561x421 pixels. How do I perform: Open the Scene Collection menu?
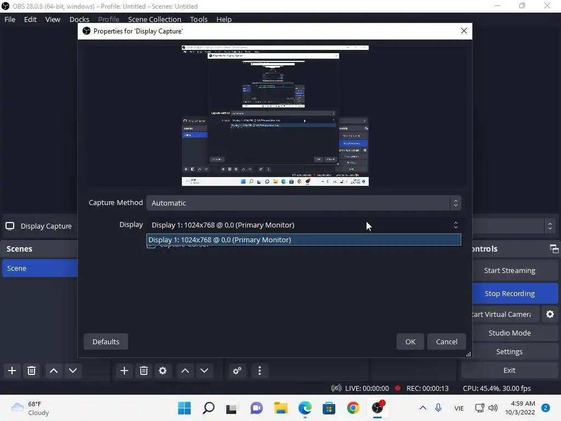pyautogui.click(x=154, y=19)
